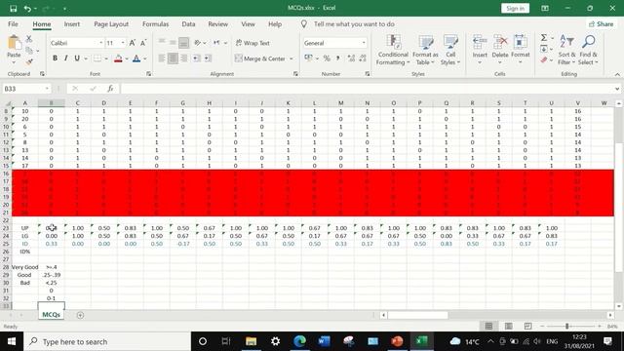Screen dimensions: 624x351
Task: Click the Cut scissors icon
Action: [x=29, y=39]
